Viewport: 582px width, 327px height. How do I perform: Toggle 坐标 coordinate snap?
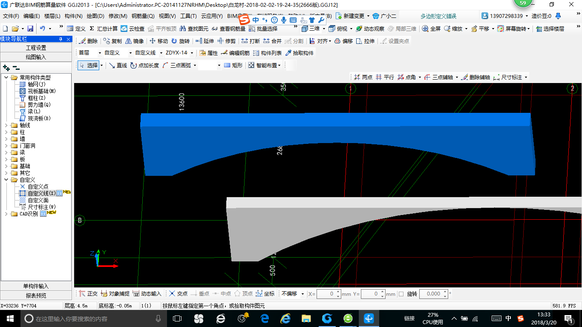click(x=265, y=294)
